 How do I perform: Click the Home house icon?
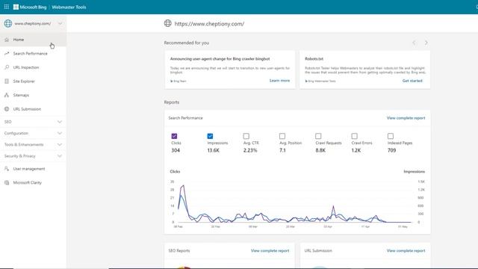click(7, 40)
